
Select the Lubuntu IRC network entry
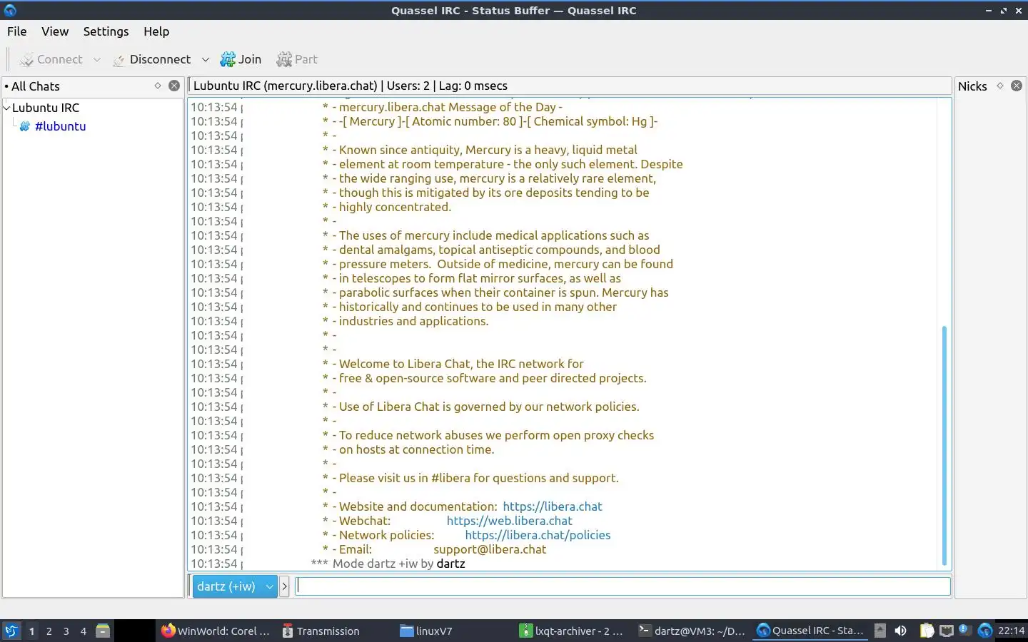(x=46, y=108)
